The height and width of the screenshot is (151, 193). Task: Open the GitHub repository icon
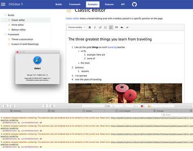tap(134, 4)
